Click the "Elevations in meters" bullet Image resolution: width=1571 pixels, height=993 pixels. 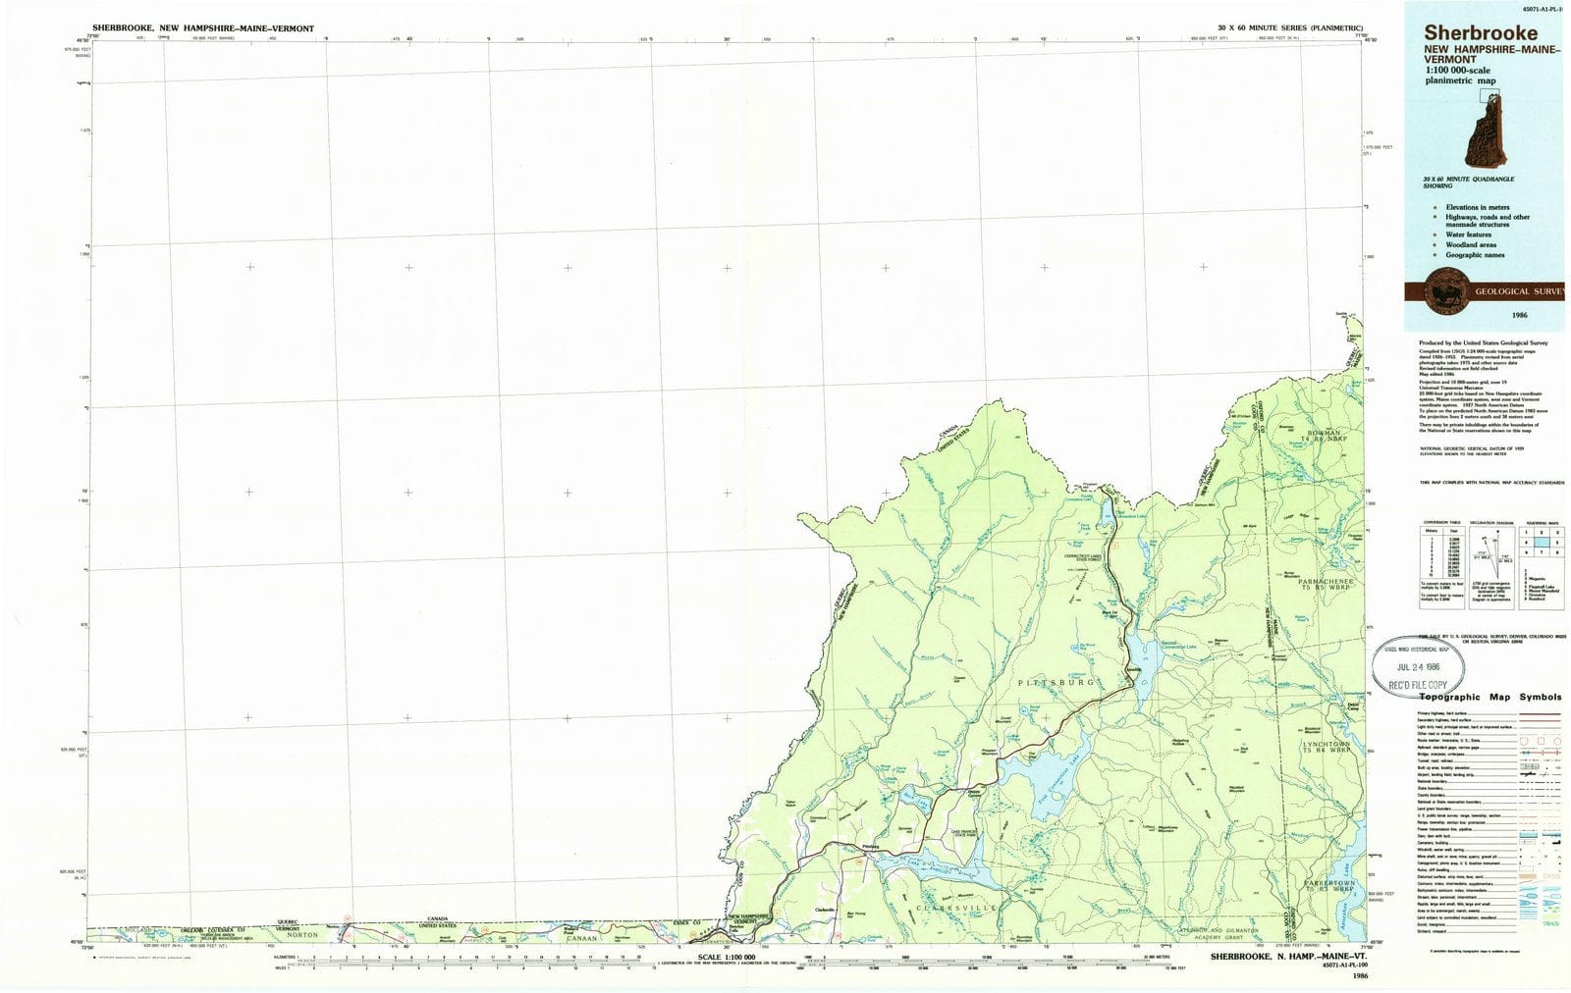coord(1478,207)
